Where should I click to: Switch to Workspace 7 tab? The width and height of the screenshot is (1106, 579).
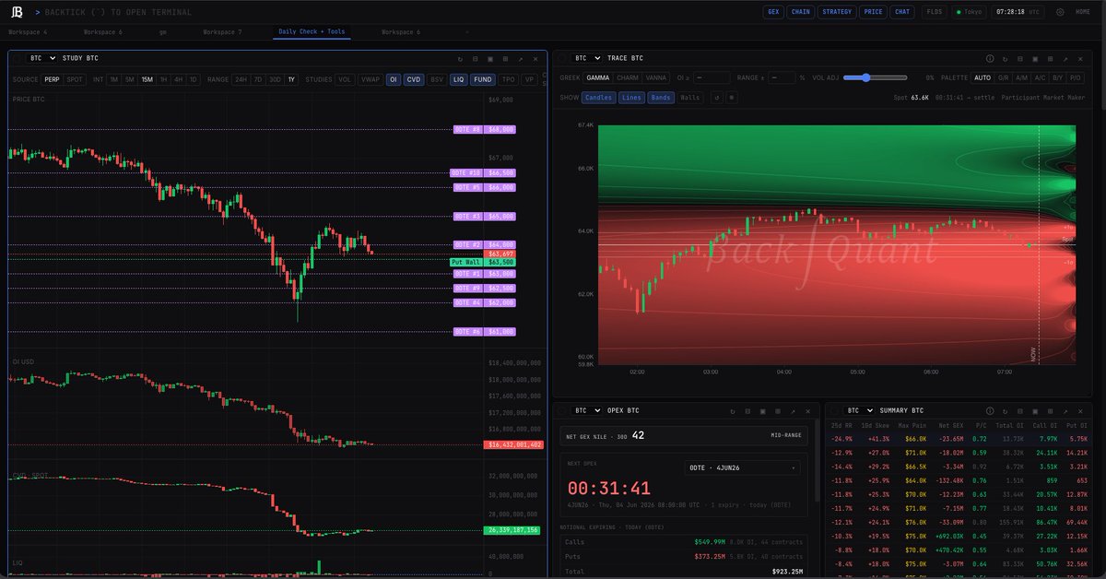pyautogui.click(x=222, y=31)
